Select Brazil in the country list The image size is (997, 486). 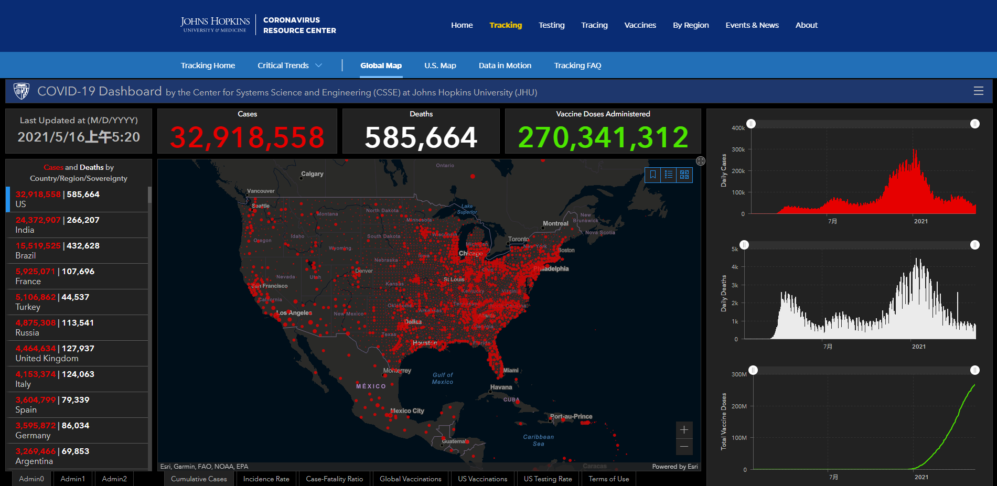77,251
